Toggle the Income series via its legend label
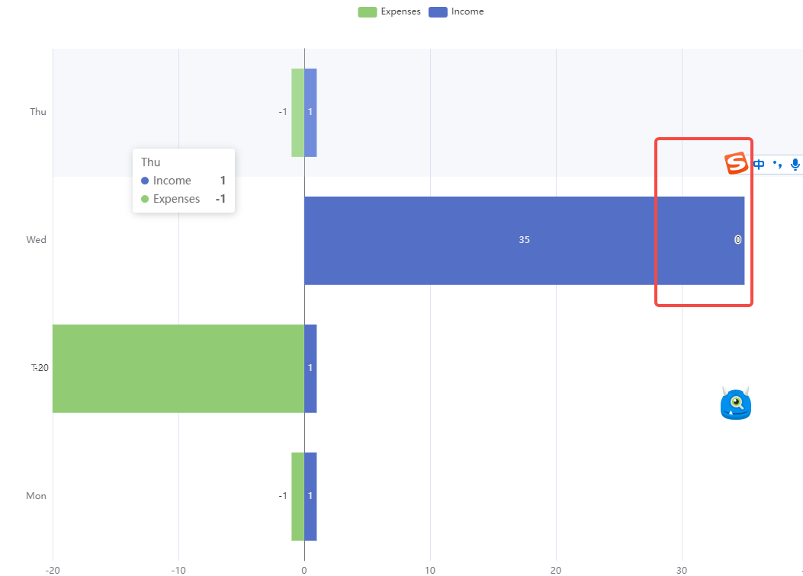This screenshot has width=803, height=576. (468, 11)
